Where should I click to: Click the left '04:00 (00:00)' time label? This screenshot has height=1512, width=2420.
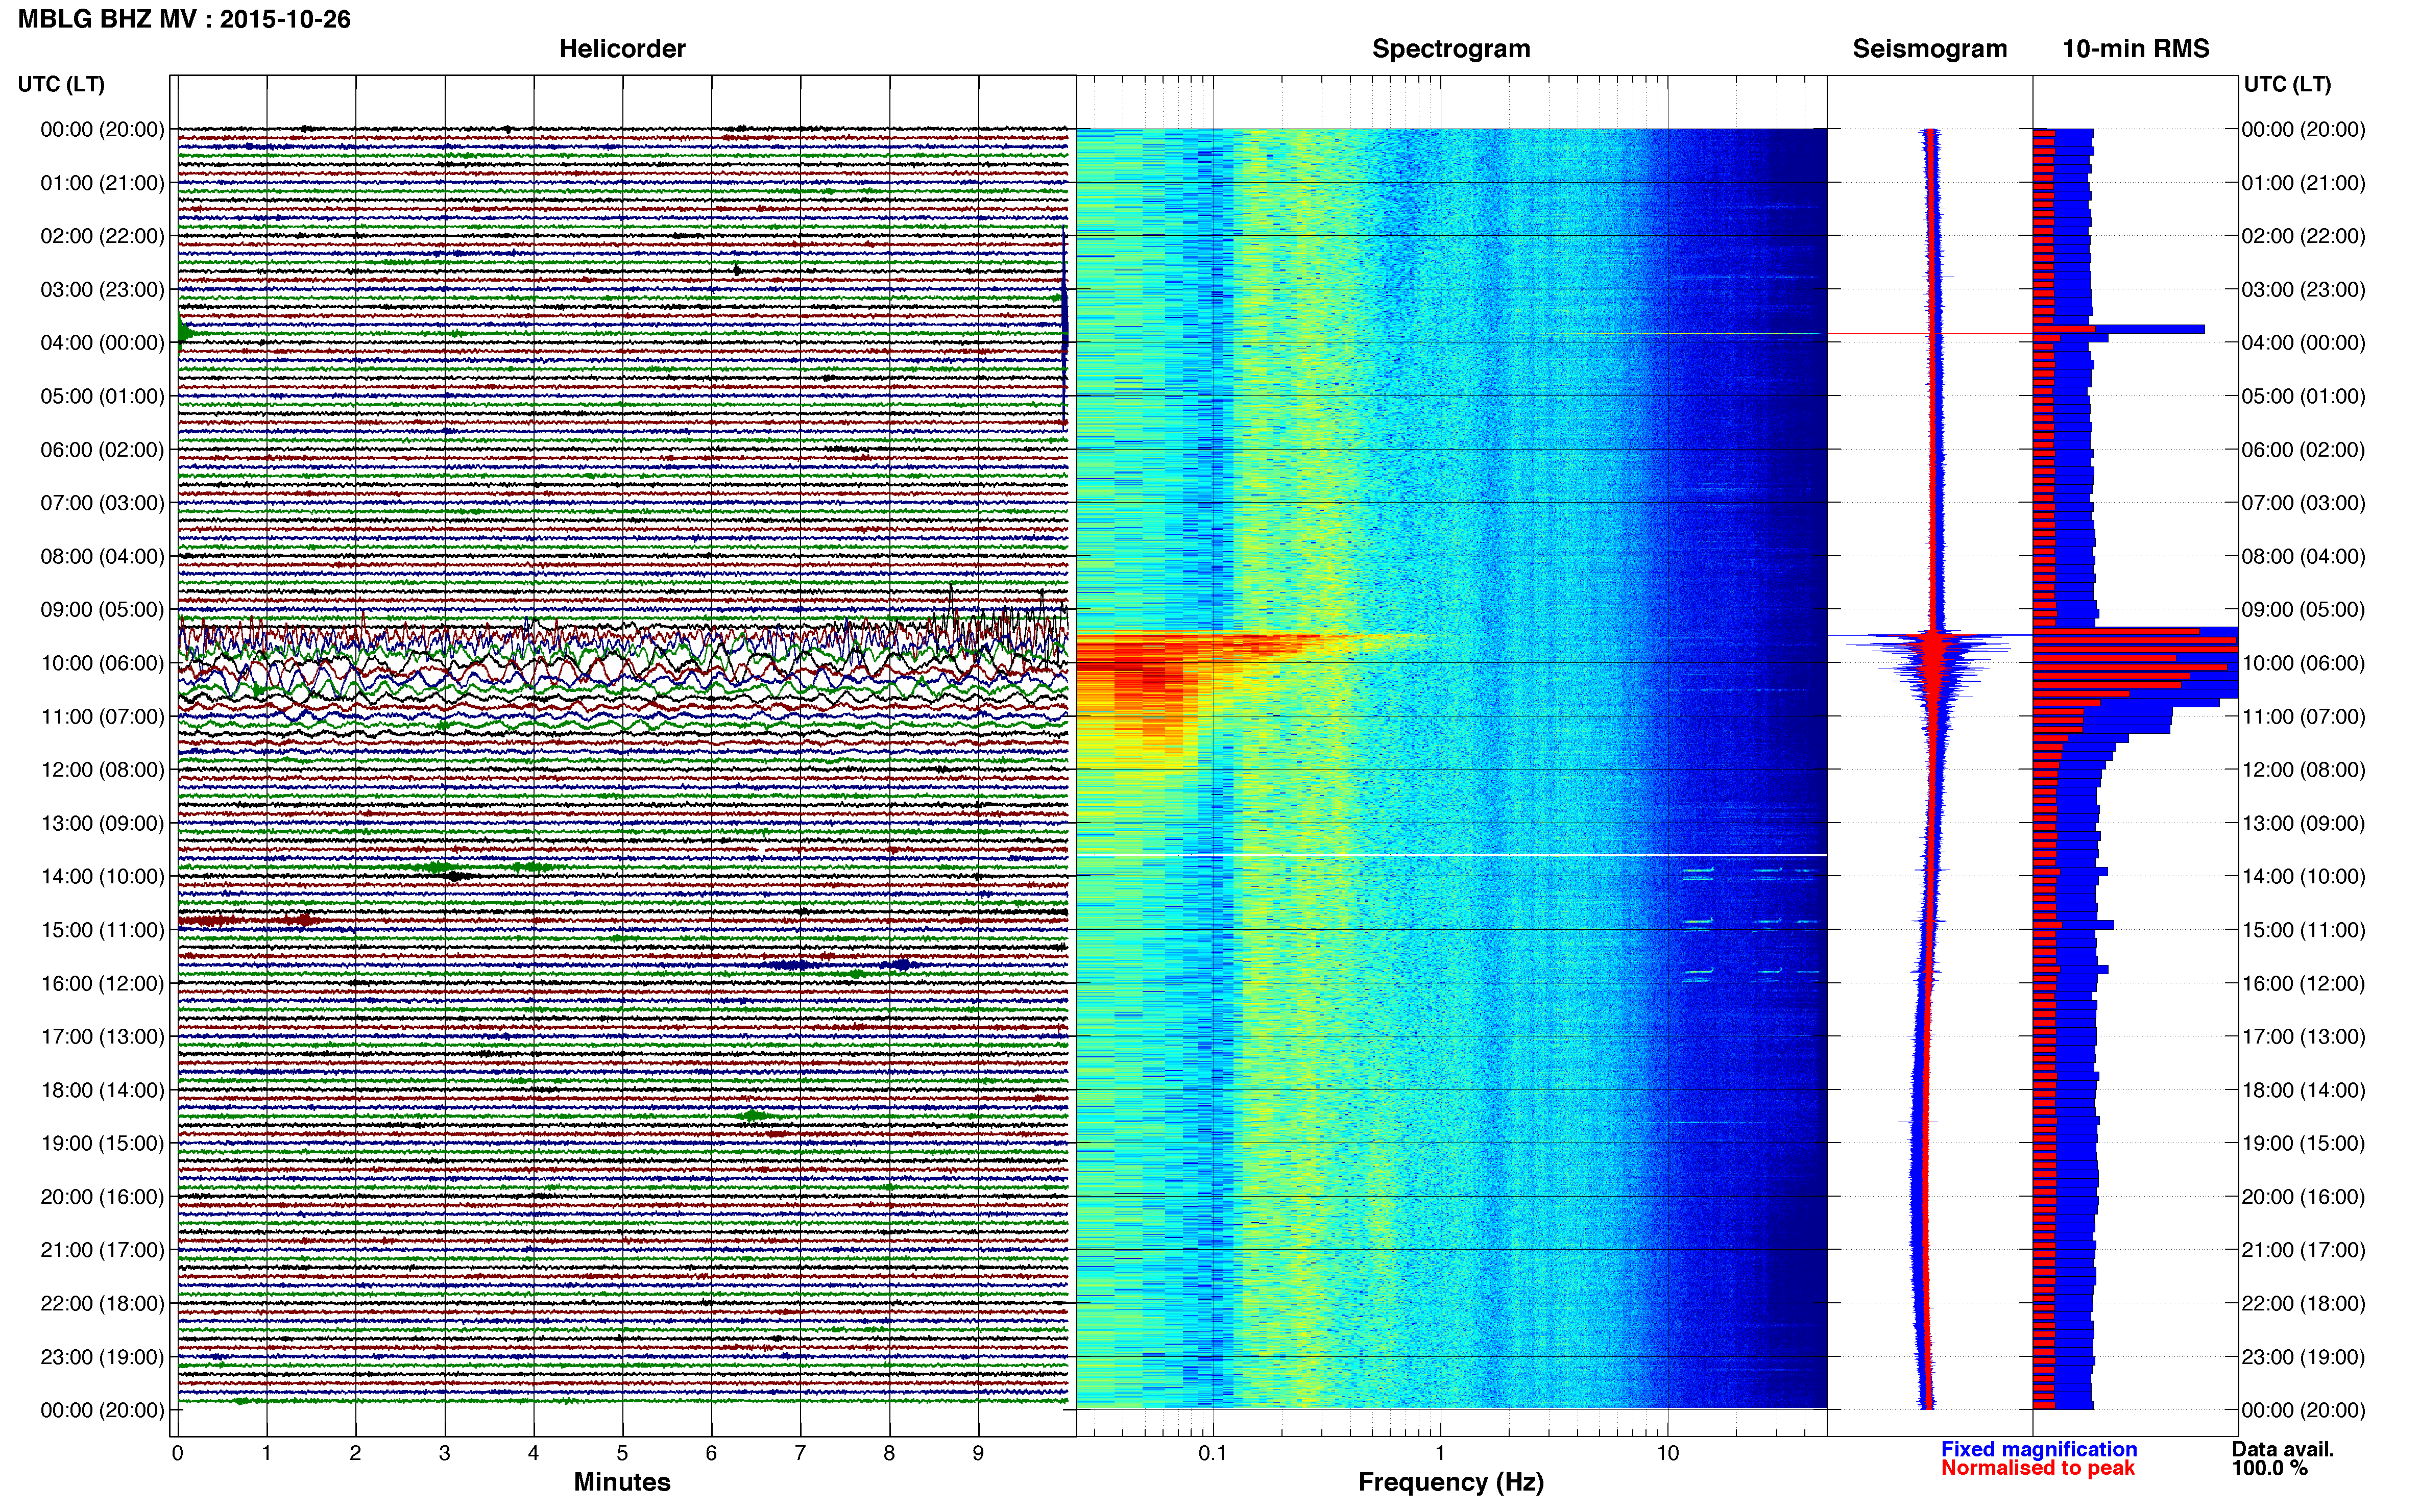coord(102,343)
